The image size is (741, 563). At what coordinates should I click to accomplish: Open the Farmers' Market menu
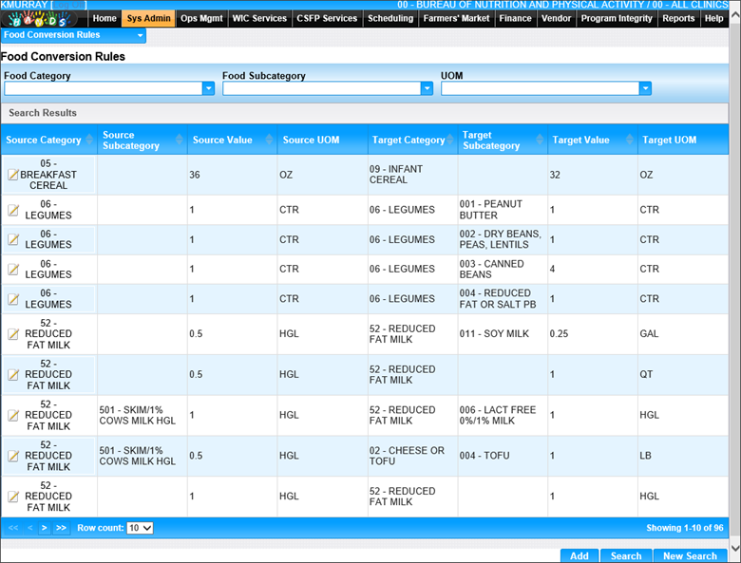click(456, 18)
